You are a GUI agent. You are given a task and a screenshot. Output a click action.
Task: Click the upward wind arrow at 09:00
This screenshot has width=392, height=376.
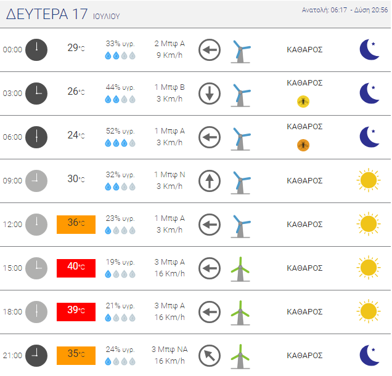210,181
